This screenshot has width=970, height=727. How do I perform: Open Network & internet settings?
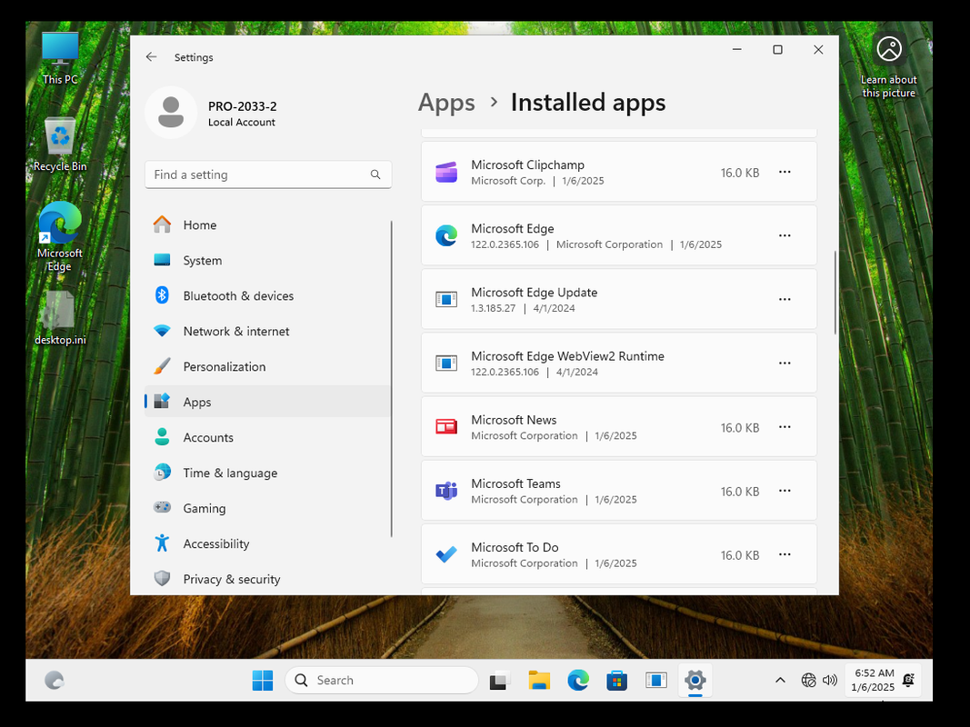click(267, 331)
